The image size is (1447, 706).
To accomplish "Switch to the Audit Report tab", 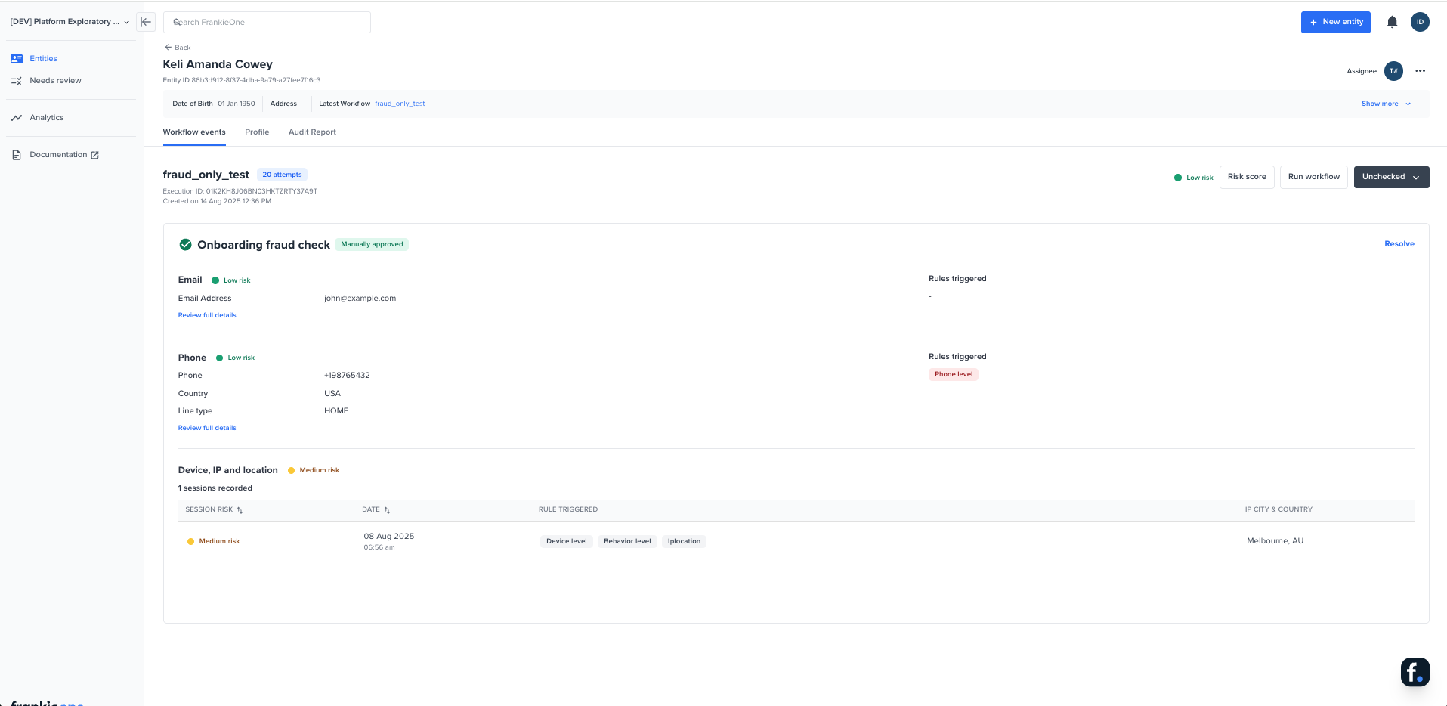I will tap(312, 132).
